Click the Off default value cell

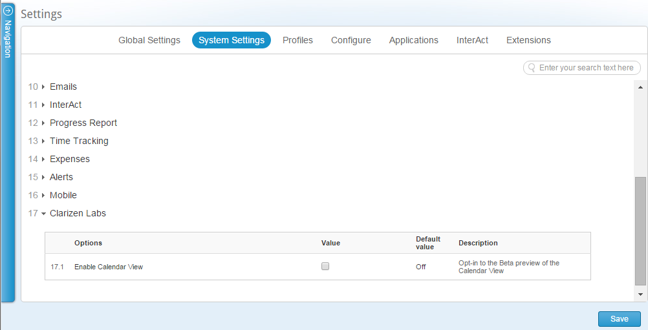[x=421, y=267]
